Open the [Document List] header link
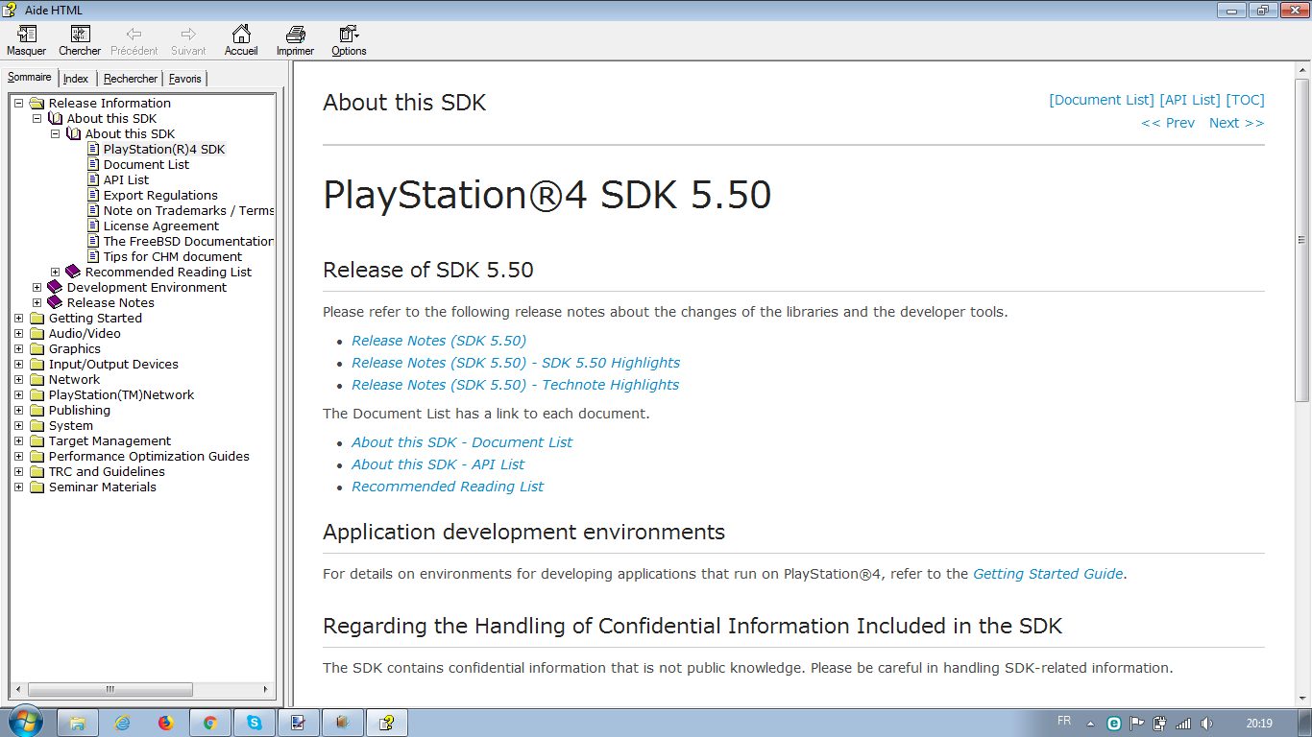This screenshot has height=737, width=1312. point(1102,100)
